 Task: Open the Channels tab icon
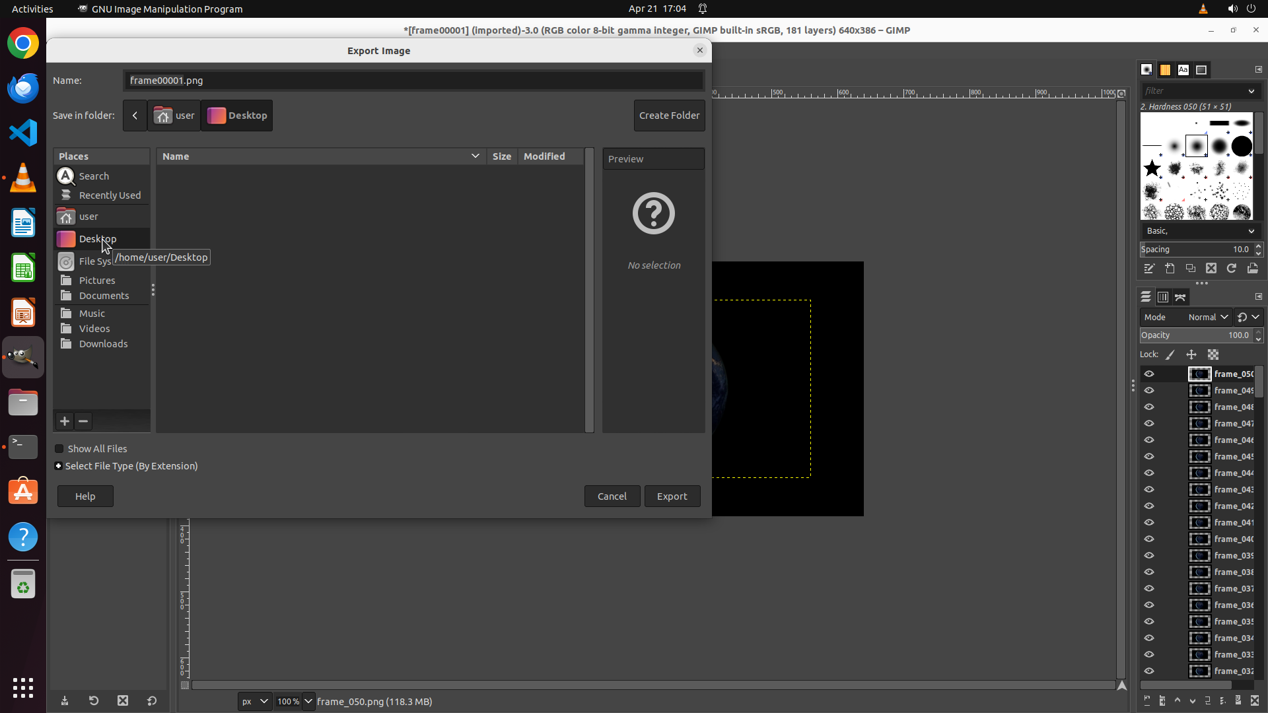(1163, 297)
